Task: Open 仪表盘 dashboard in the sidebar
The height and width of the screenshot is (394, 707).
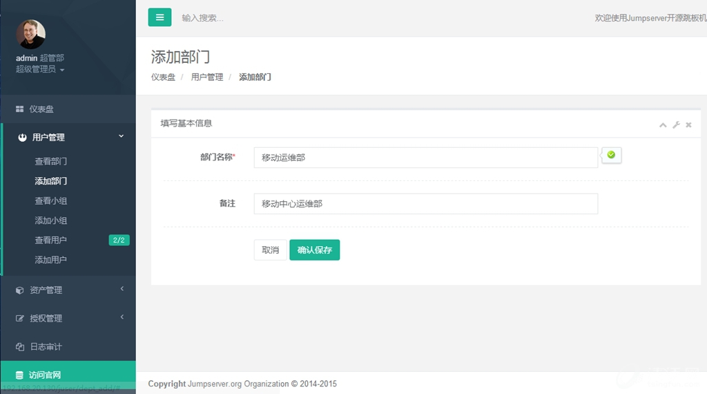Action: [41, 109]
